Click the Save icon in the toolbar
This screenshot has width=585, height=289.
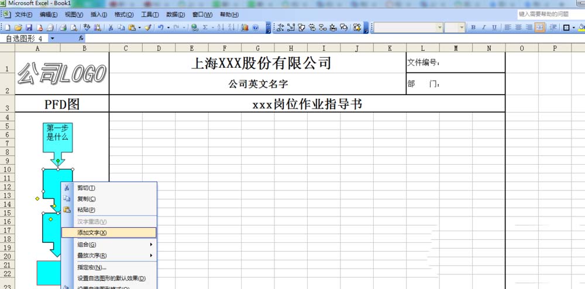(x=29, y=27)
